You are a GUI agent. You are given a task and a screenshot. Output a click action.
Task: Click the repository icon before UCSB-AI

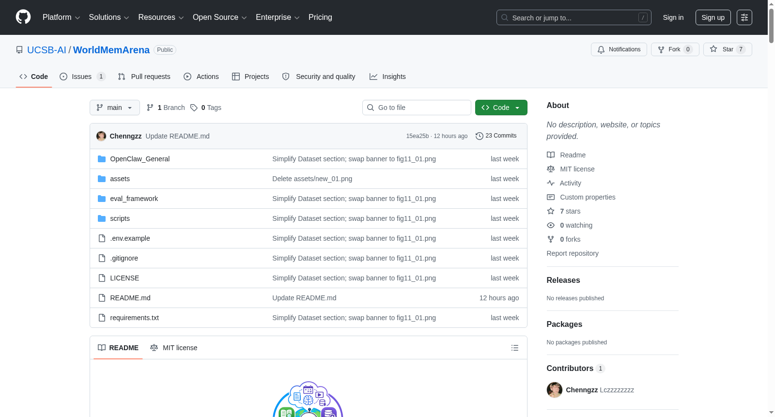(x=19, y=50)
